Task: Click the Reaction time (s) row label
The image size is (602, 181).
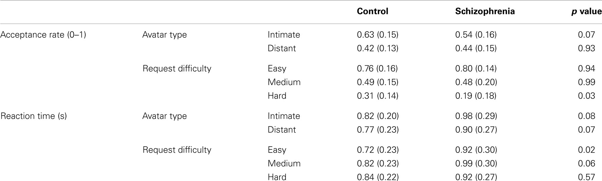Action: click(x=33, y=116)
